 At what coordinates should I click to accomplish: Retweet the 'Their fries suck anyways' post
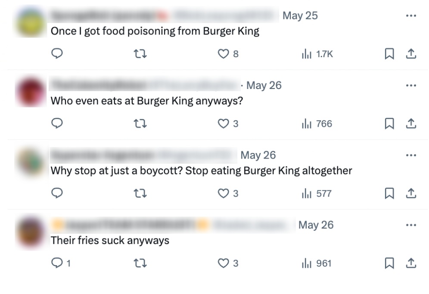pyautogui.click(x=139, y=263)
